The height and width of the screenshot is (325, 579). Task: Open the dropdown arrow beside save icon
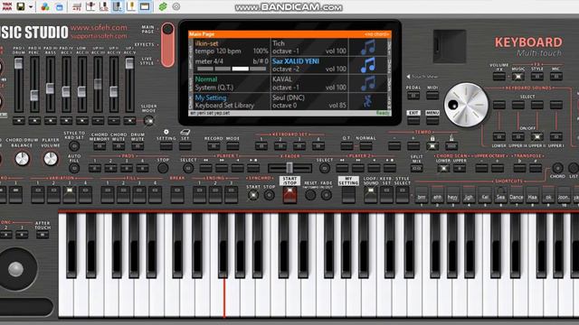coord(31,6)
